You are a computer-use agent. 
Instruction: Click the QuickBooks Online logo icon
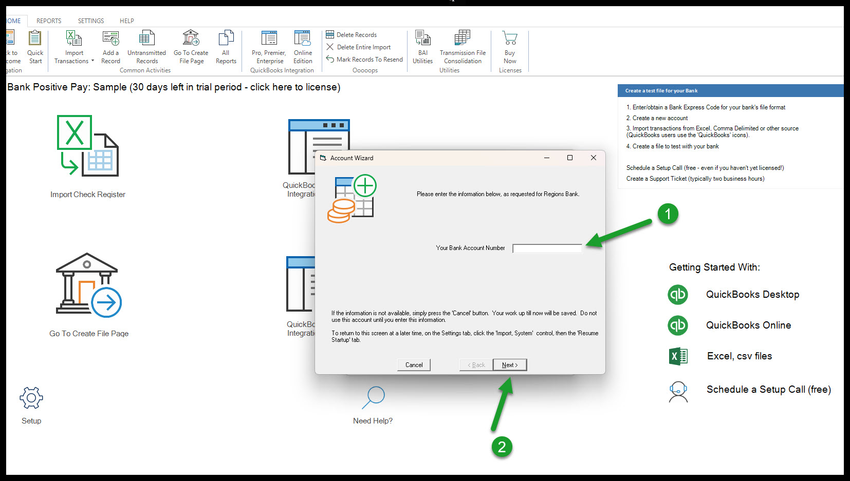point(678,325)
